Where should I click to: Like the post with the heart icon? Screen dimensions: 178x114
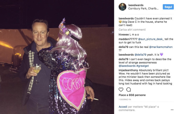tap(121, 90)
